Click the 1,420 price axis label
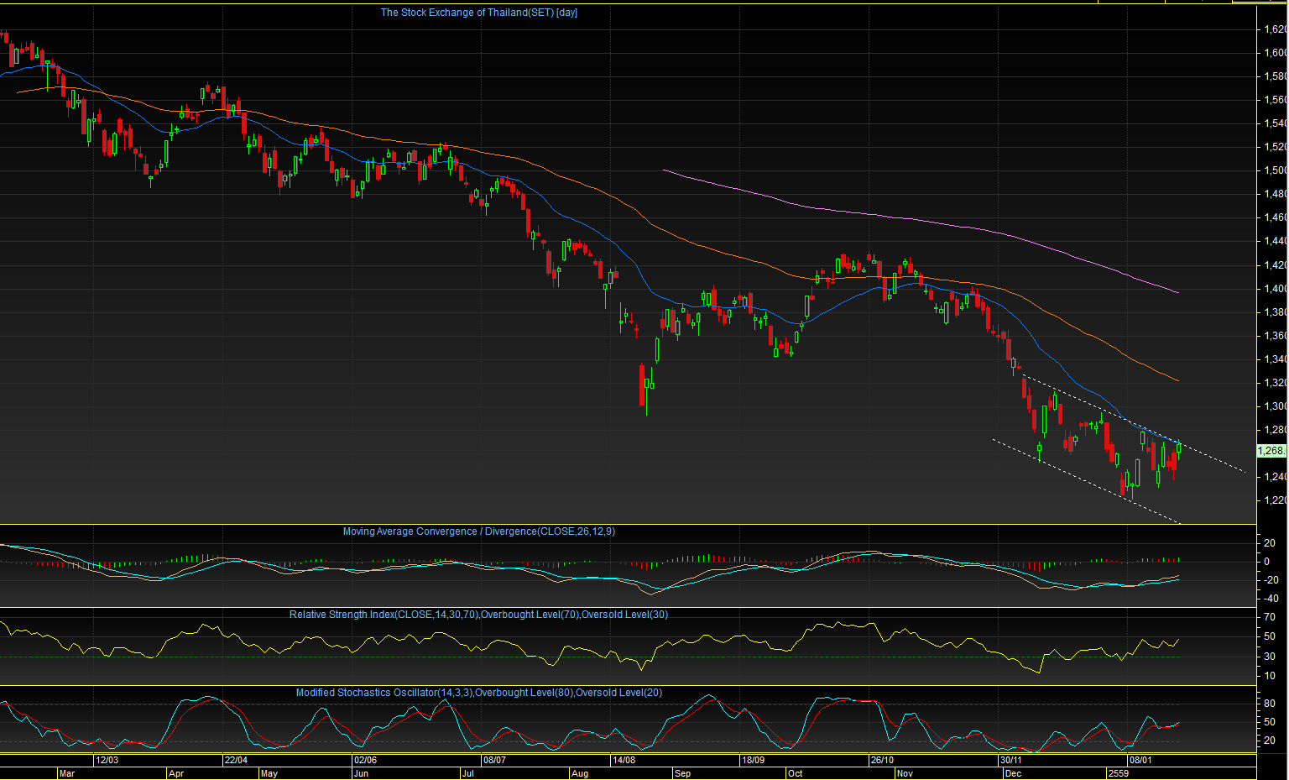 (1276, 265)
